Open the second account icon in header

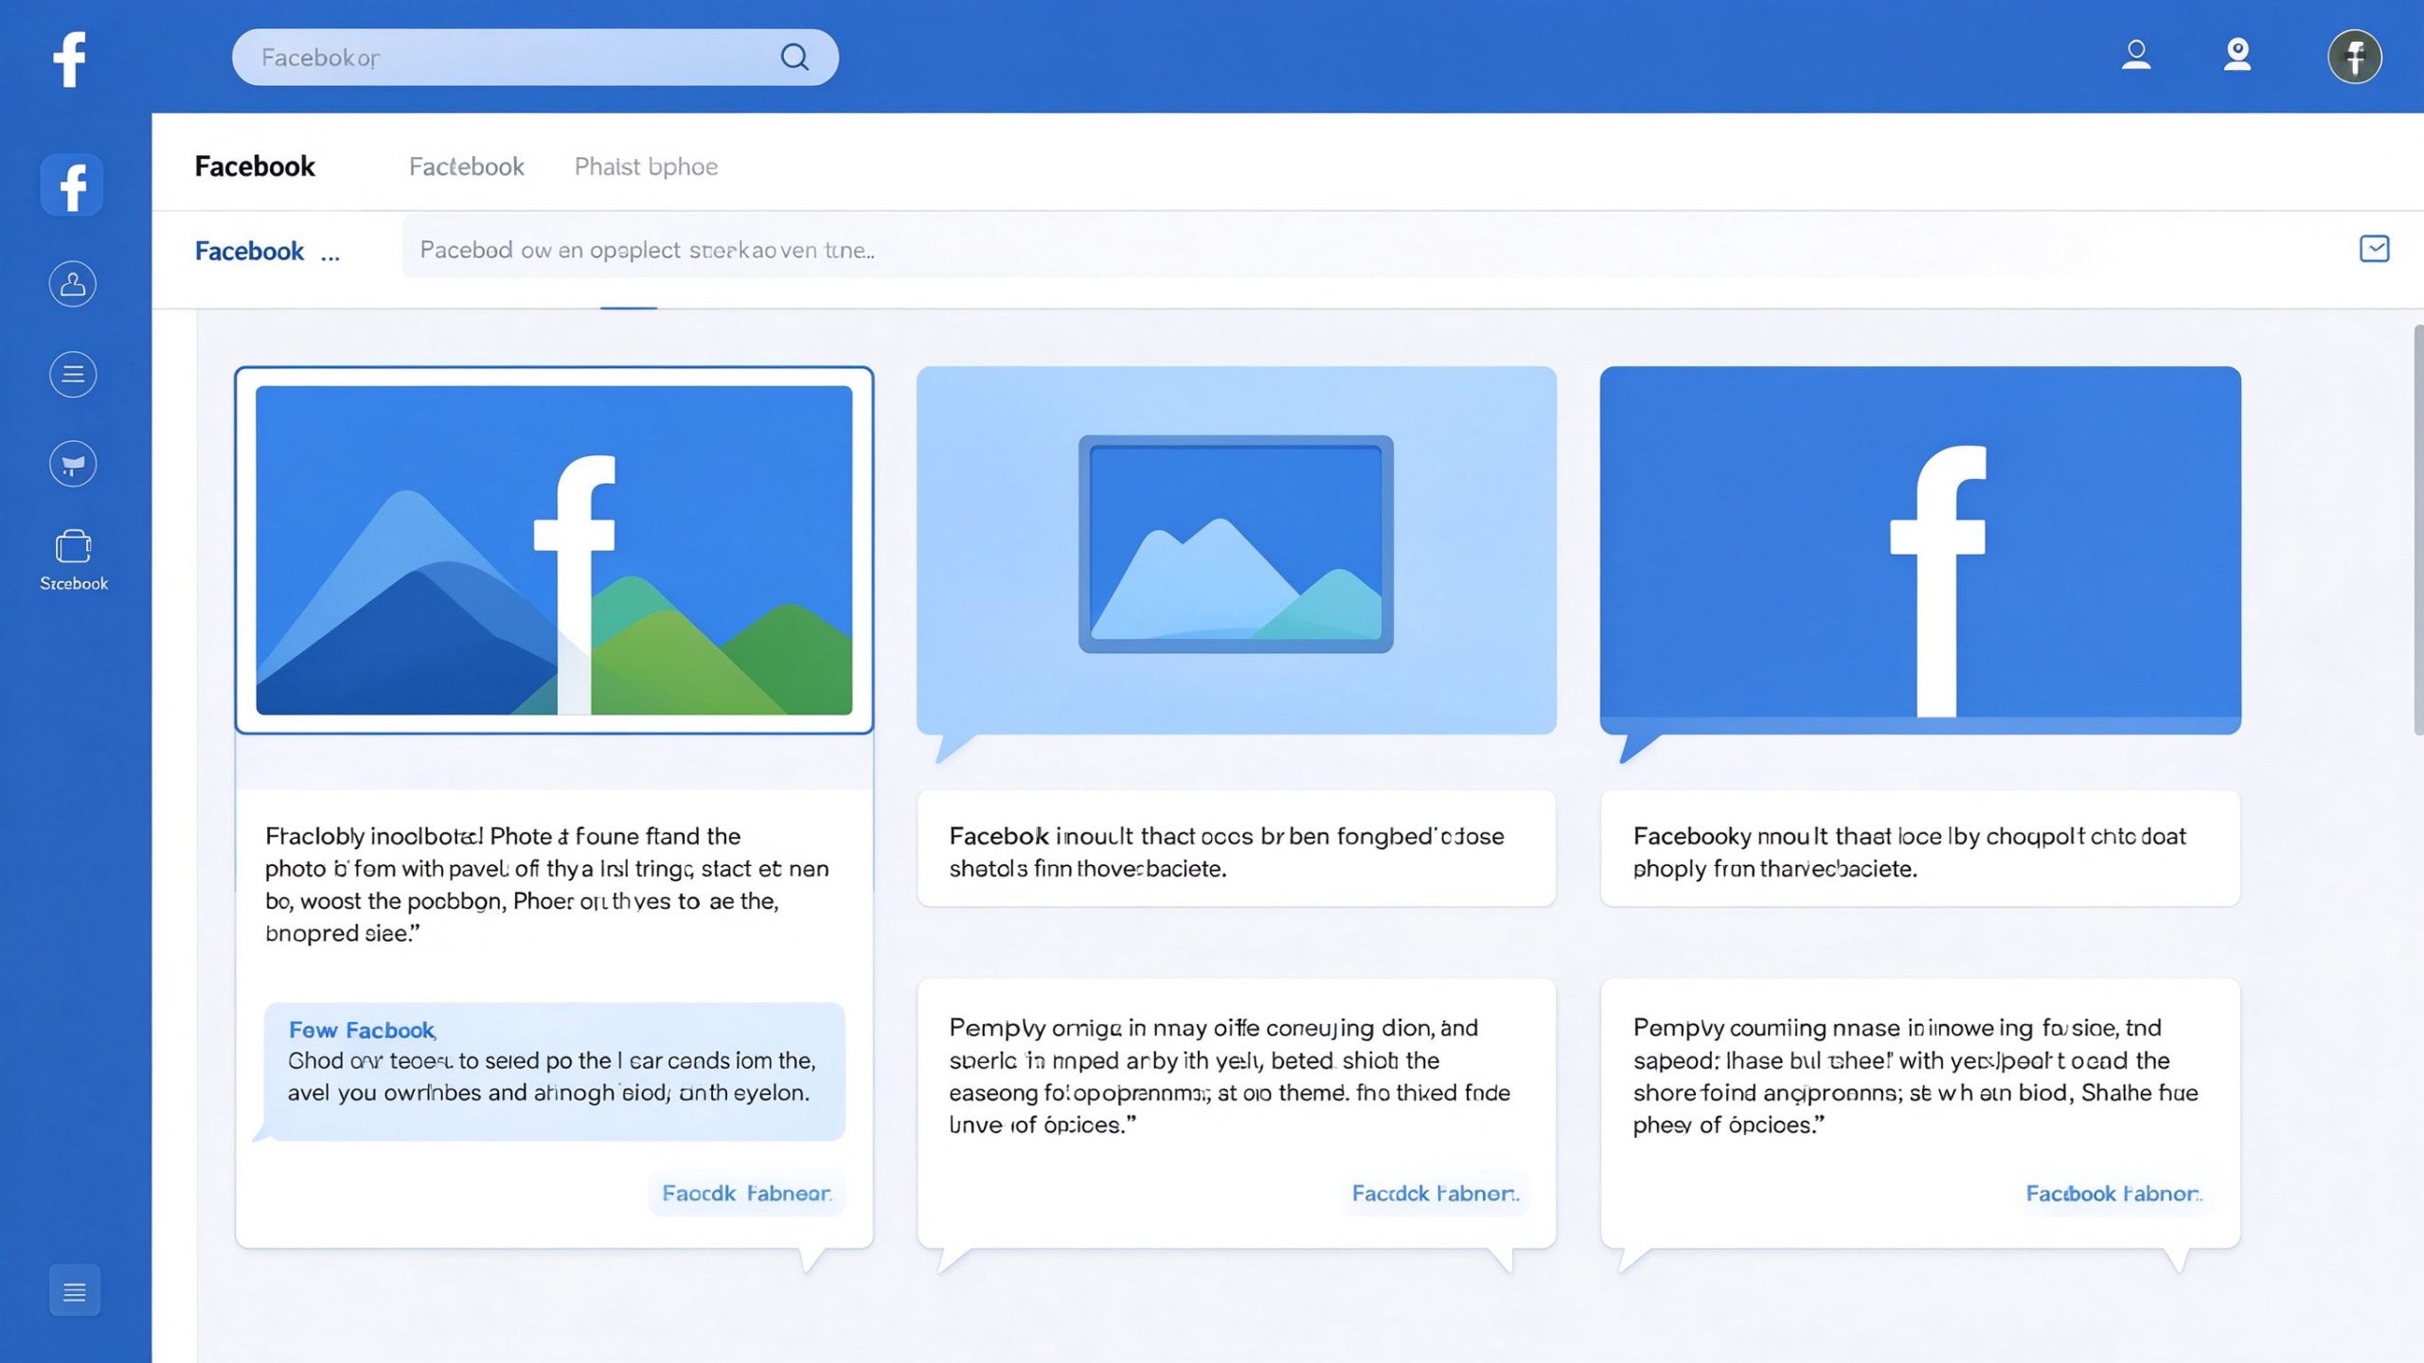point(2237,56)
